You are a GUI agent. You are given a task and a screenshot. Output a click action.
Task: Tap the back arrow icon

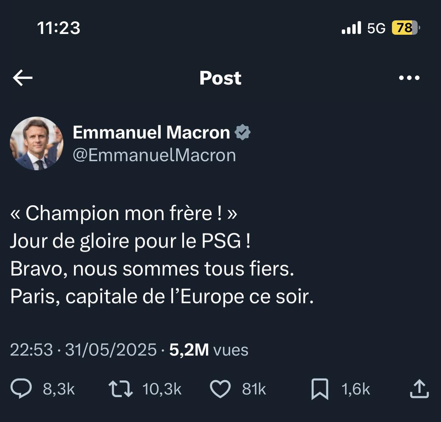click(23, 78)
